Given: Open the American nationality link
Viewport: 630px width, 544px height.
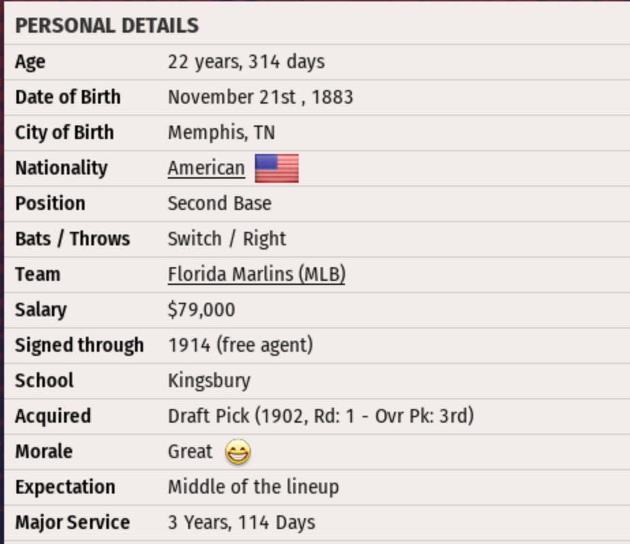Looking at the screenshot, I should (206, 168).
